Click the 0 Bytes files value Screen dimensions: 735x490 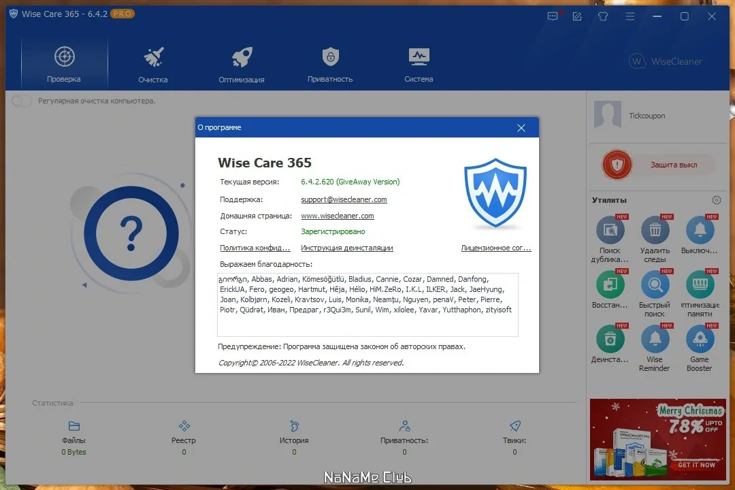point(73,452)
